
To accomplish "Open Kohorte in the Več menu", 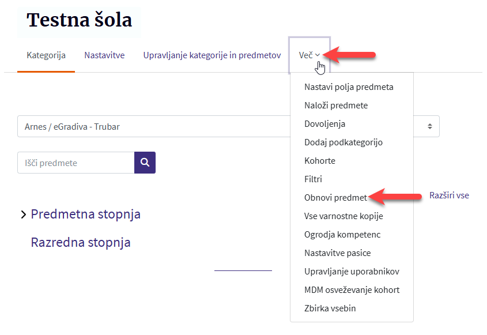I will pyautogui.click(x=320, y=161).
